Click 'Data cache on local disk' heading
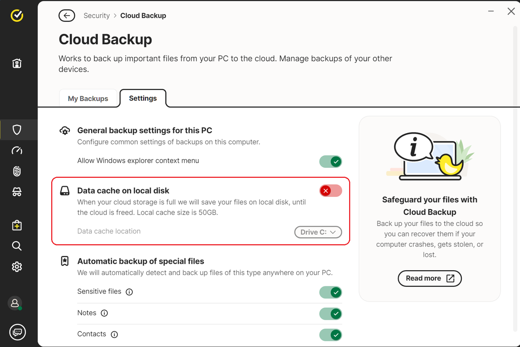 (x=123, y=190)
